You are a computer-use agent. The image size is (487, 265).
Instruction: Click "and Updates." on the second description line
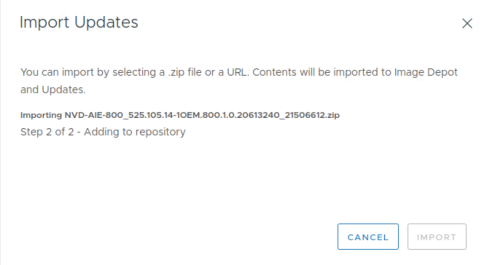click(53, 90)
